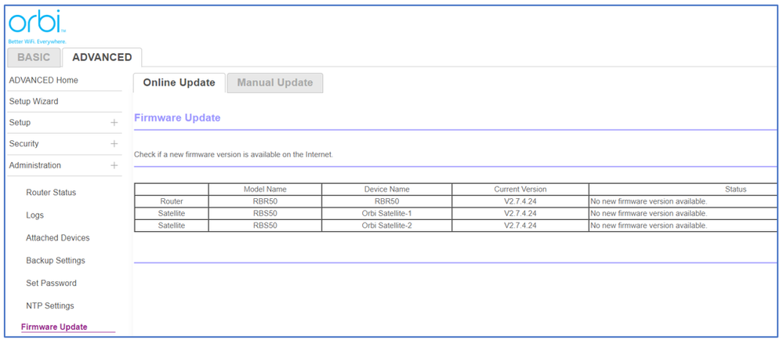Open the Administration menu item

[x=35, y=165]
